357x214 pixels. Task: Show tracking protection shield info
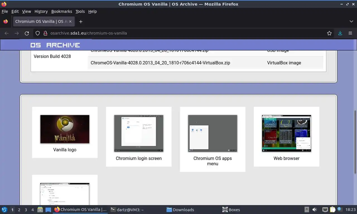38,33
